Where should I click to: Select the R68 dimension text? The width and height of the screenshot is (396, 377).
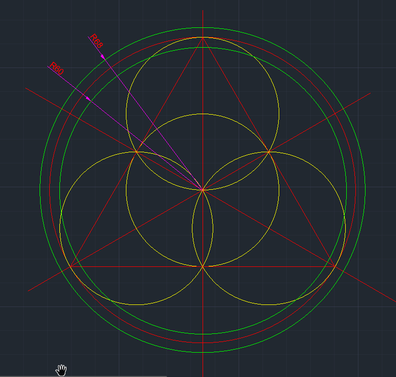point(96,41)
